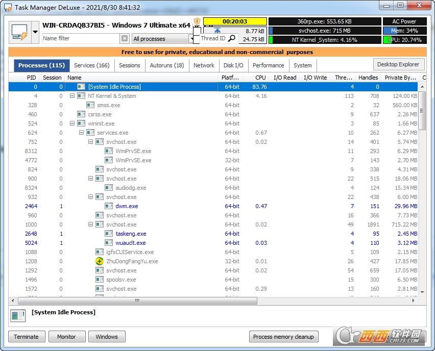This screenshot has width=435, height=351.
Task: Click Process memory cleanup button
Action: point(283,337)
